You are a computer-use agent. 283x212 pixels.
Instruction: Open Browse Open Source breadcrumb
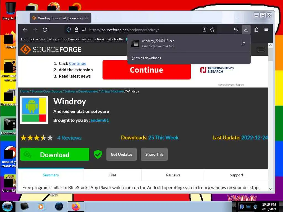click(x=47, y=91)
